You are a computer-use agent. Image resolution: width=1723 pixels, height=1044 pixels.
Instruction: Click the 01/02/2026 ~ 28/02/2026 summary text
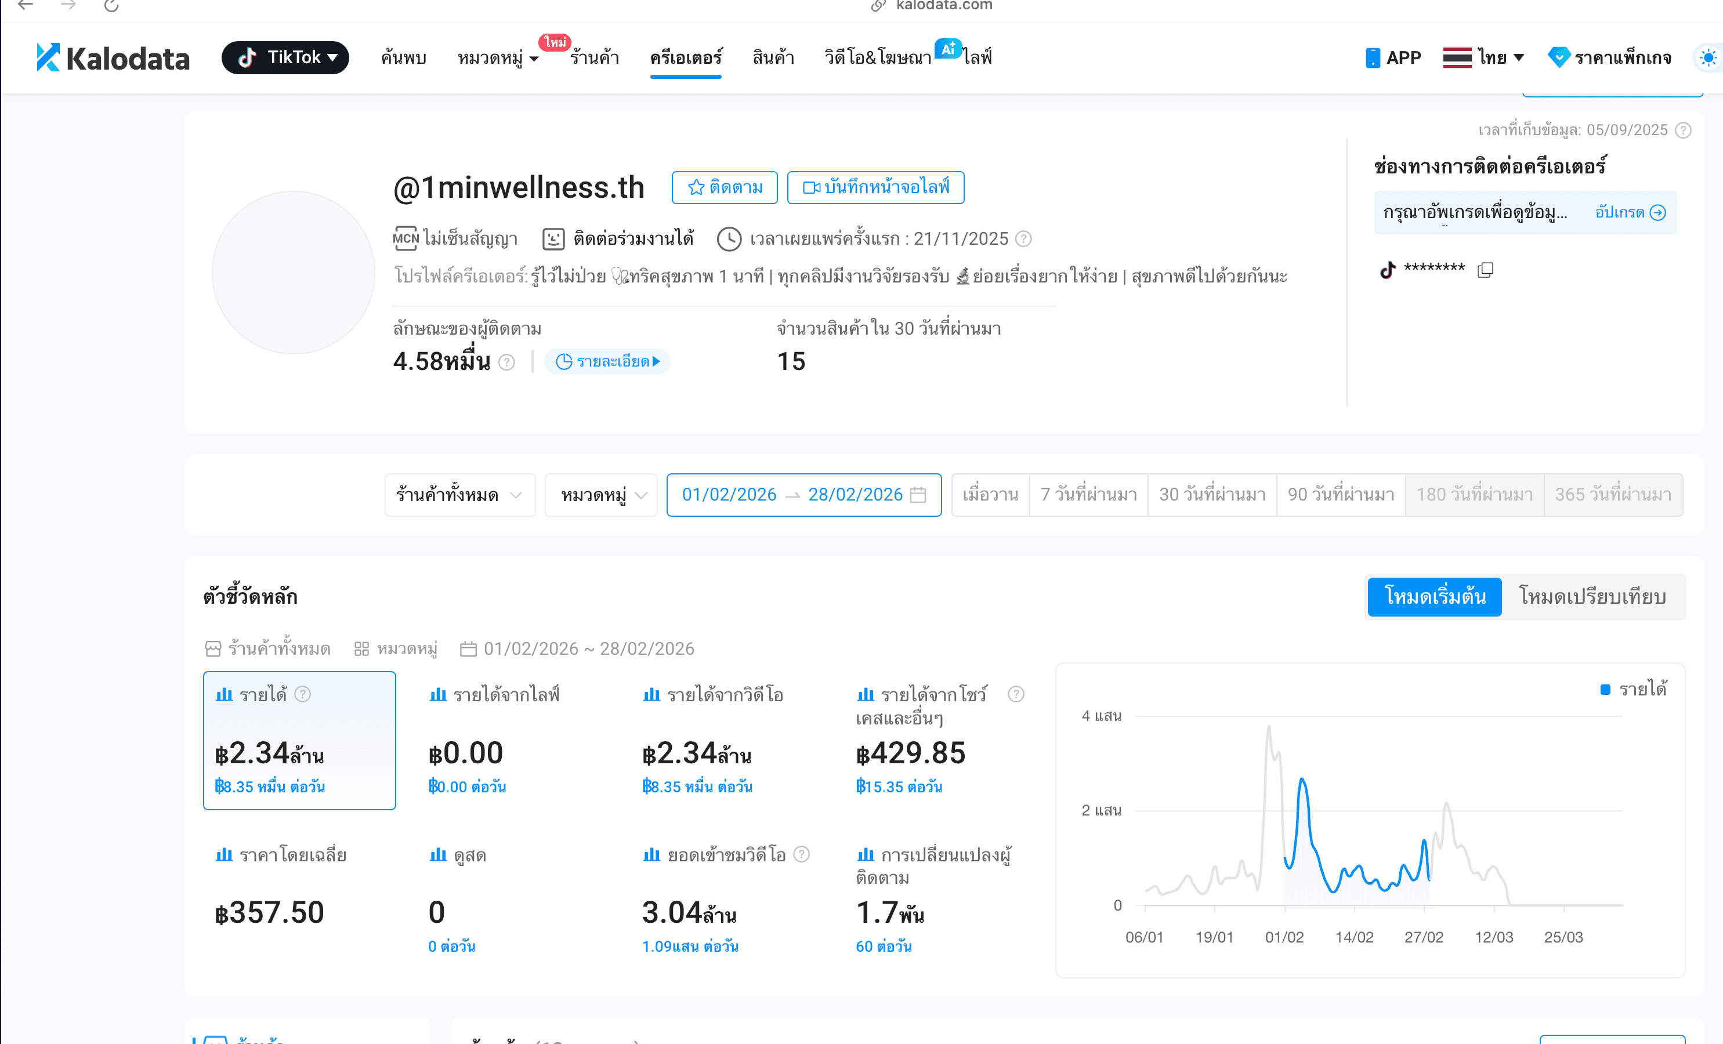coord(589,649)
